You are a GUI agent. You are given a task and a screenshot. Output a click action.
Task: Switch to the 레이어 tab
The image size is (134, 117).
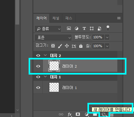(42, 18)
